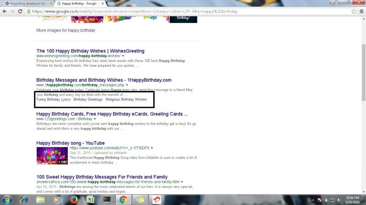The height and width of the screenshot is (205, 366).
Task: Click the scrollbar up arrow
Action: point(363,19)
